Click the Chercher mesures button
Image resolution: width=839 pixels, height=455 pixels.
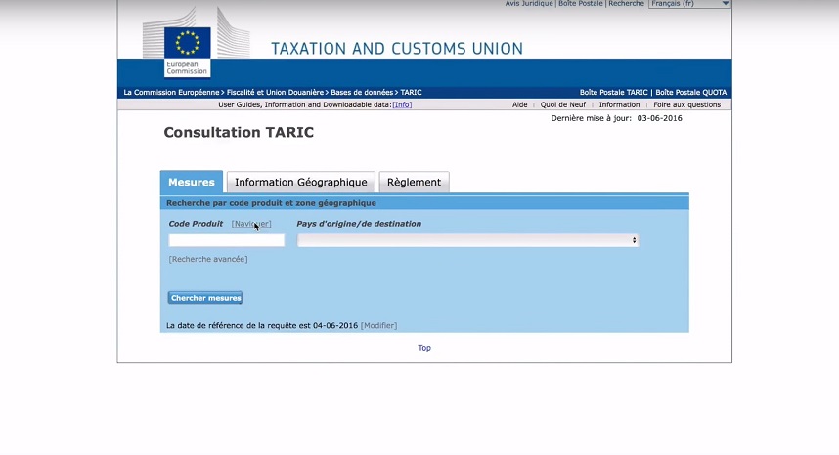(x=205, y=298)
